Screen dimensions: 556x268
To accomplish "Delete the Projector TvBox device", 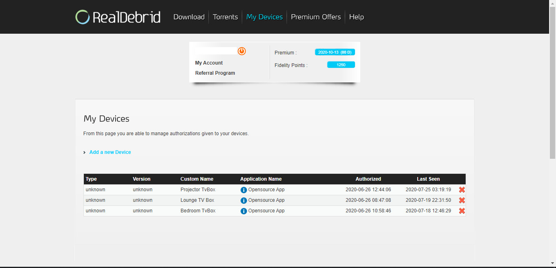I will (462, 190).
